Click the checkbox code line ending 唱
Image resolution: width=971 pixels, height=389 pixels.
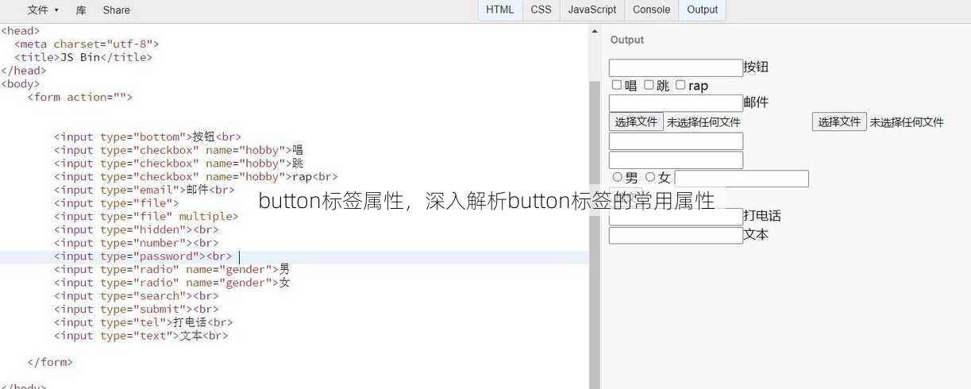pyautogui.click(x=179, y=150)
